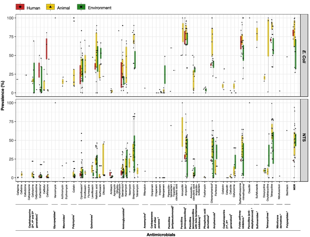This screenshot has height=237, width=310.
Task: Select the 'Environment' legend label
Action: coord(100,8)
